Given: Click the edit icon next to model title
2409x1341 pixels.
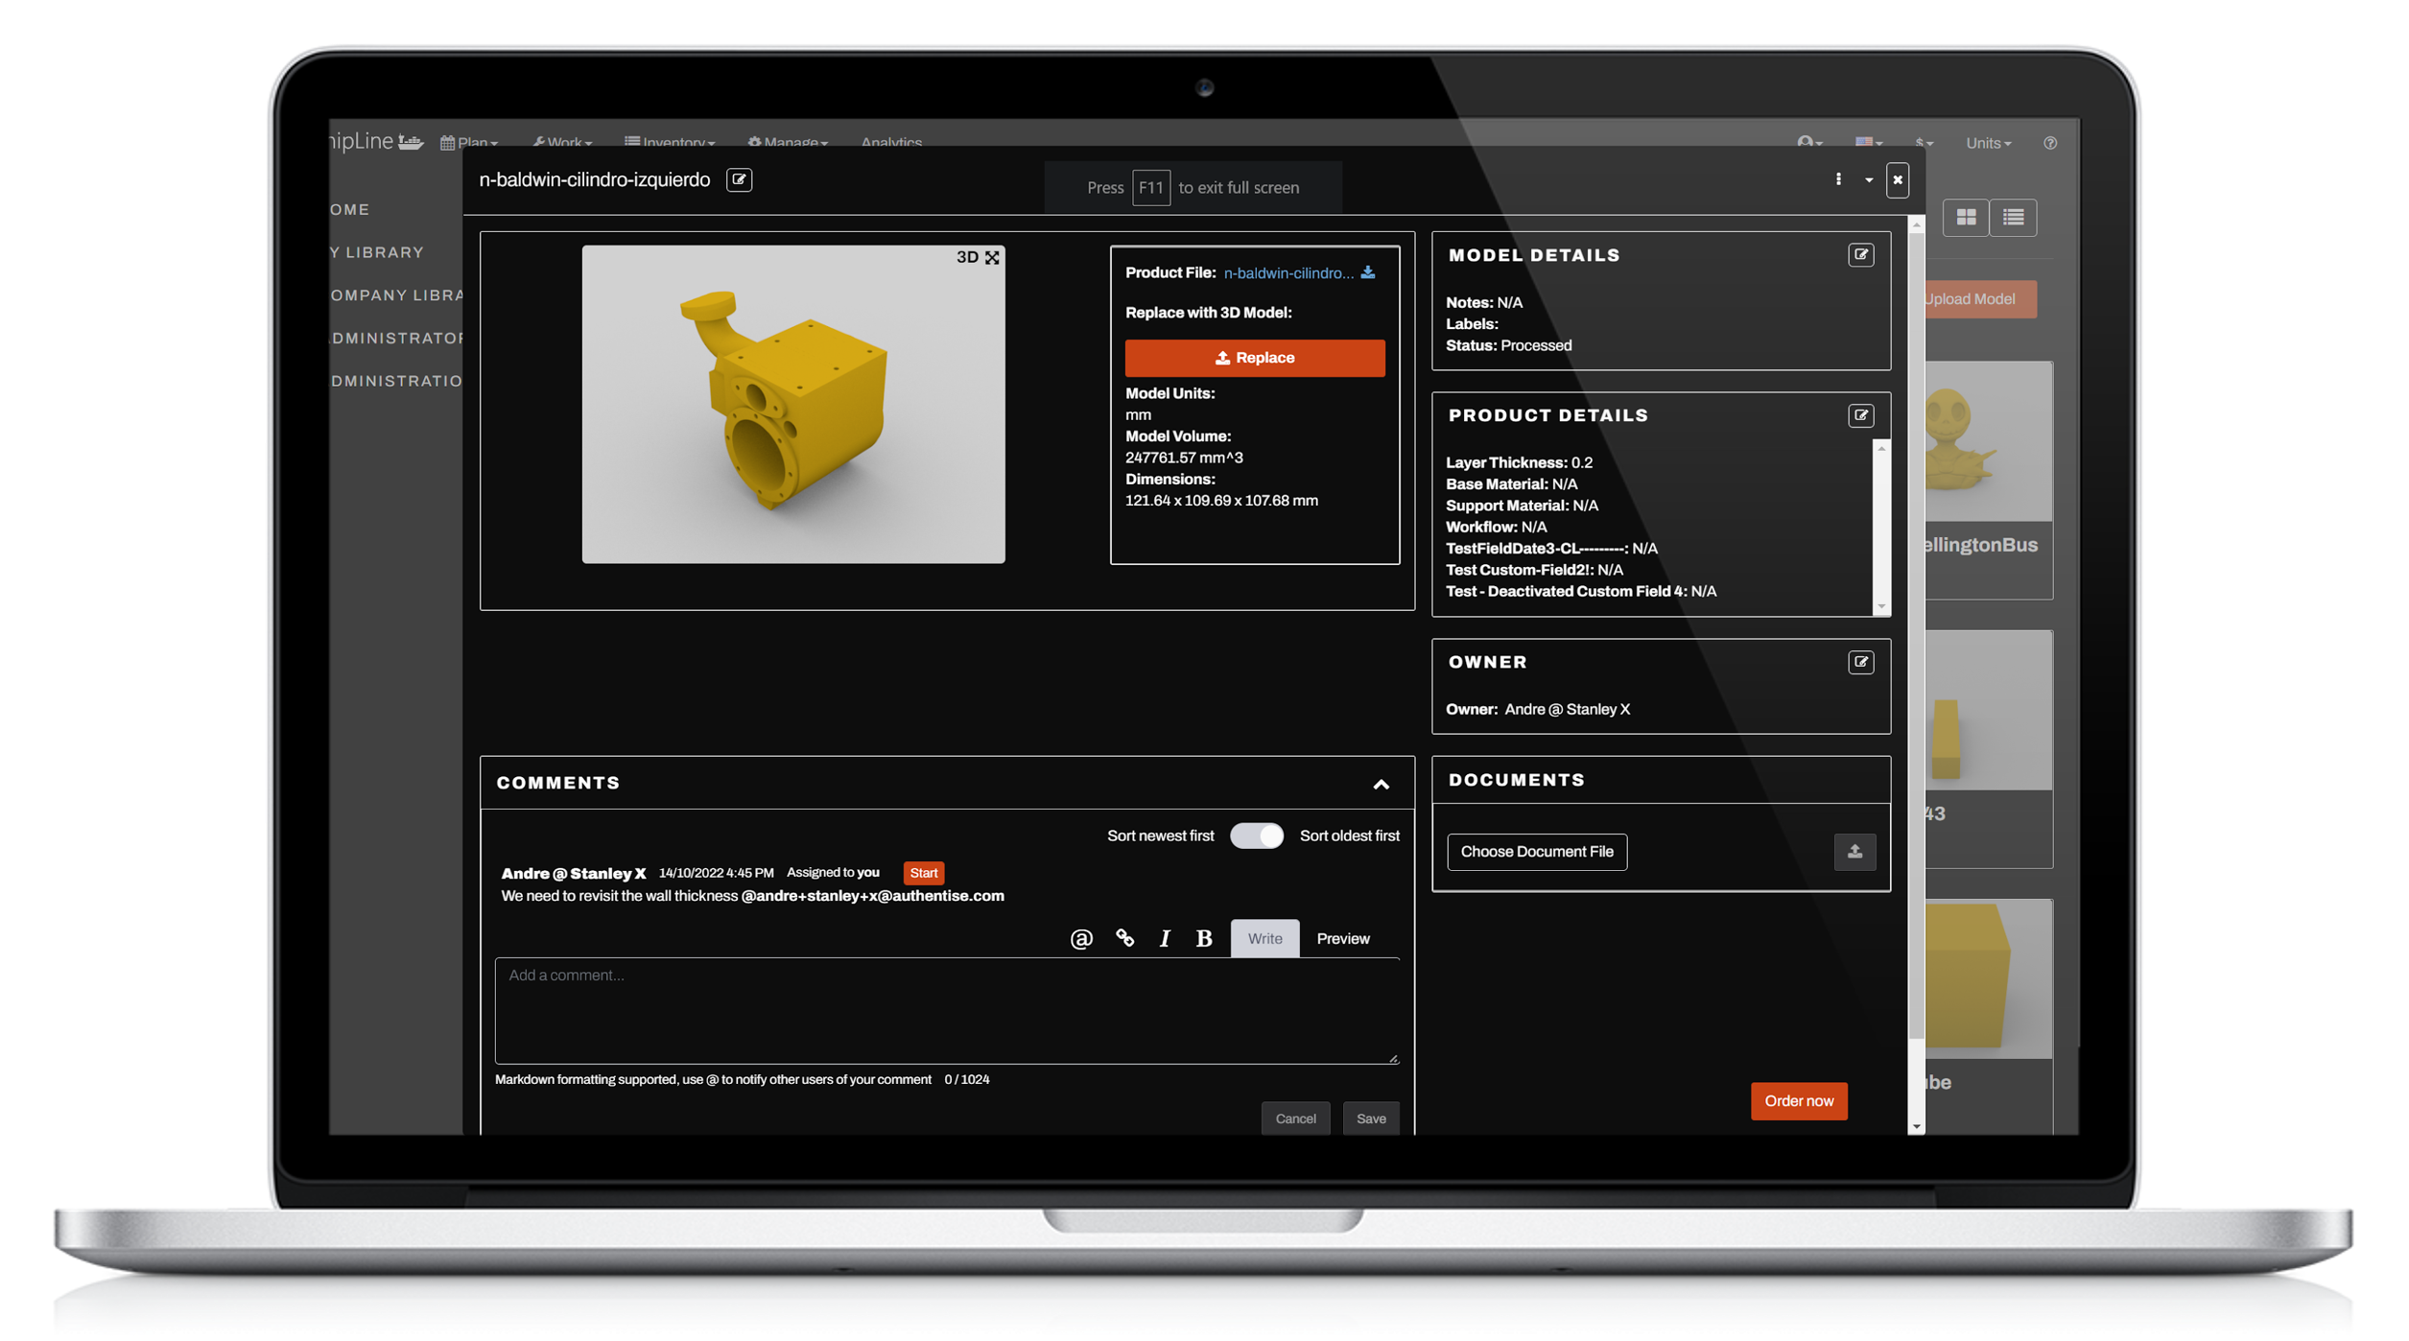Looking at the screenshot, I should [x=739, y=179].
